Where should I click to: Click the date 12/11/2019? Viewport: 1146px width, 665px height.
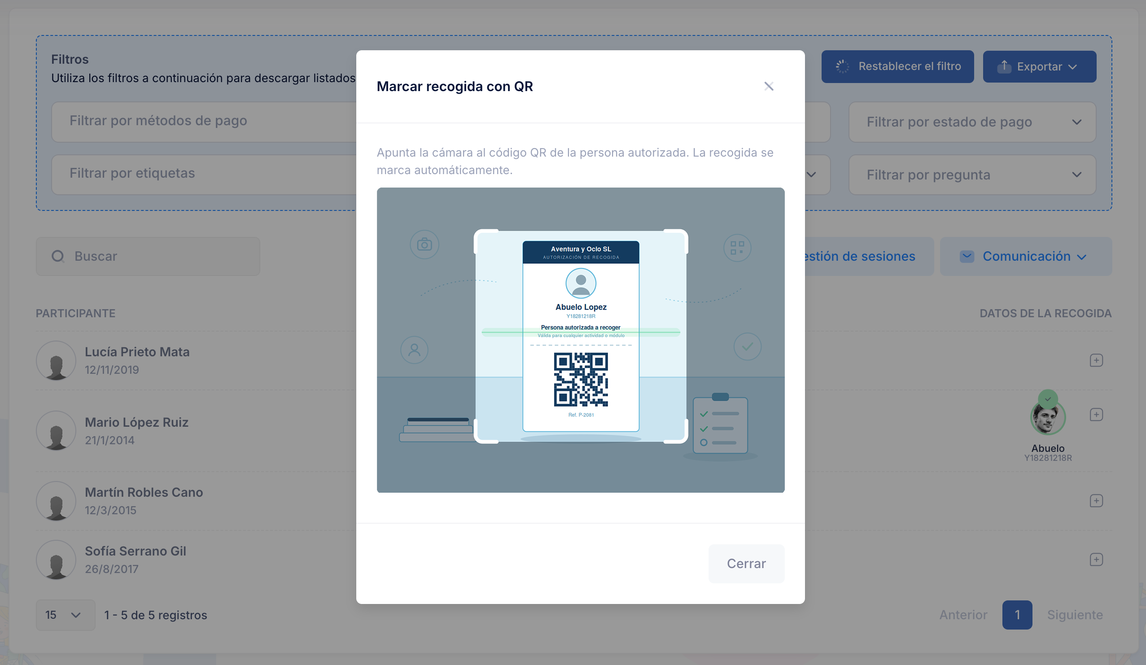coord(112,370)
